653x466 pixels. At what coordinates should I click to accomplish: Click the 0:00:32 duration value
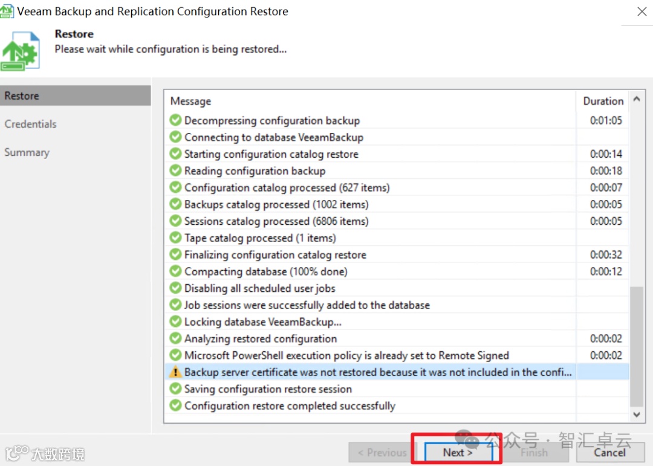606,254
